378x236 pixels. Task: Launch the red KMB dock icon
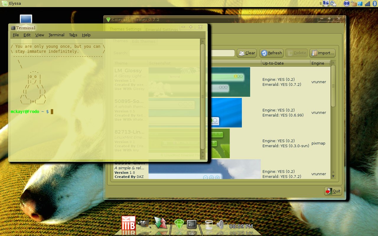point(128,223)
